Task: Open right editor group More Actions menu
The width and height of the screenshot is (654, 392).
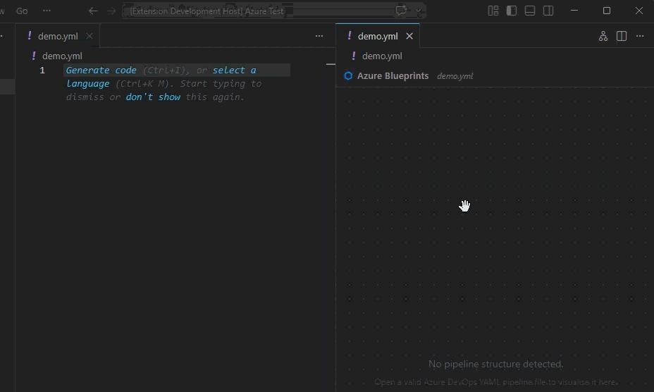Action: 640,37
